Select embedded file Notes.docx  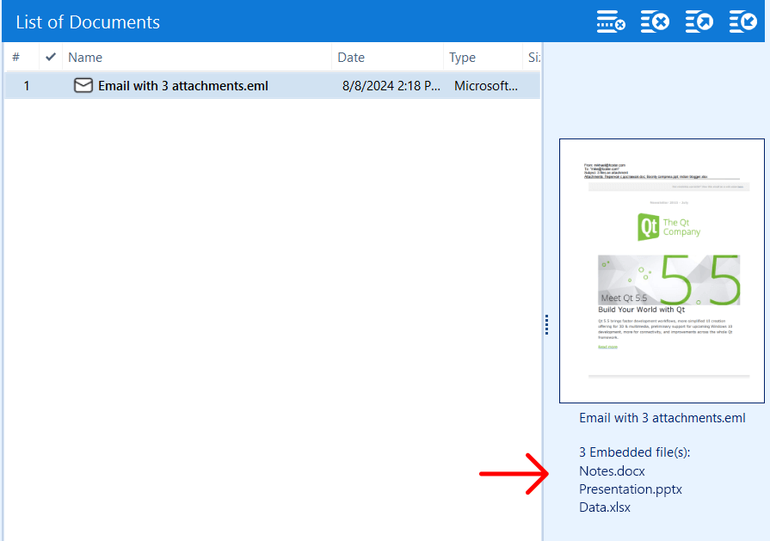click(612, 470)
